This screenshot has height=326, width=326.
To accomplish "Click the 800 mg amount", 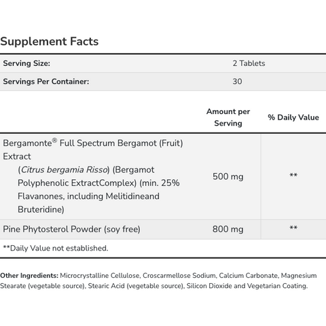I will (228, 230).
